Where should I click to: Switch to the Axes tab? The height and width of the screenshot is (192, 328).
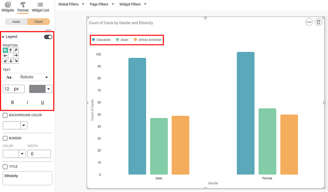pos(16,22)
